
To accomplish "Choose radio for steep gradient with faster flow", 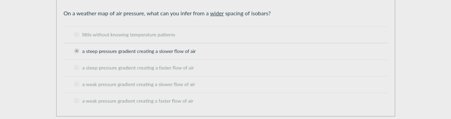I will coord(77,67).
